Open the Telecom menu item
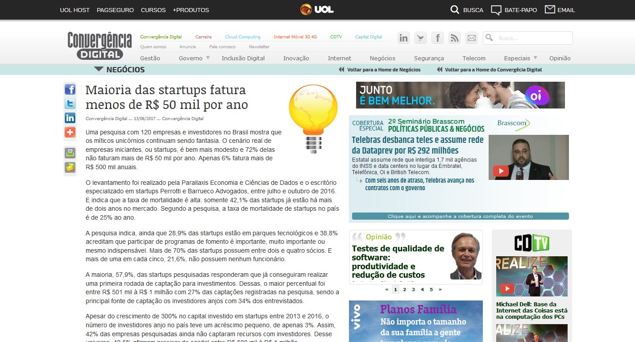 [474, 58]
